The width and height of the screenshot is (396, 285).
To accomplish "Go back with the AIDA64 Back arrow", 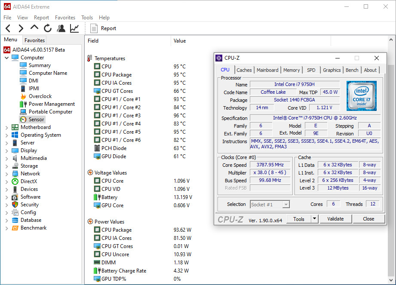I will 8,28.
